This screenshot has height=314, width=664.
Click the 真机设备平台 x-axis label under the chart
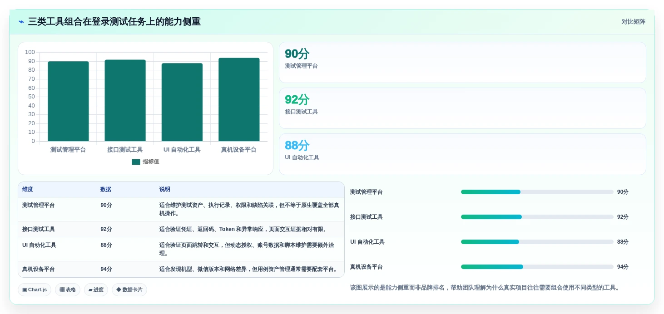pyautogui.click(x=239, y=150)
